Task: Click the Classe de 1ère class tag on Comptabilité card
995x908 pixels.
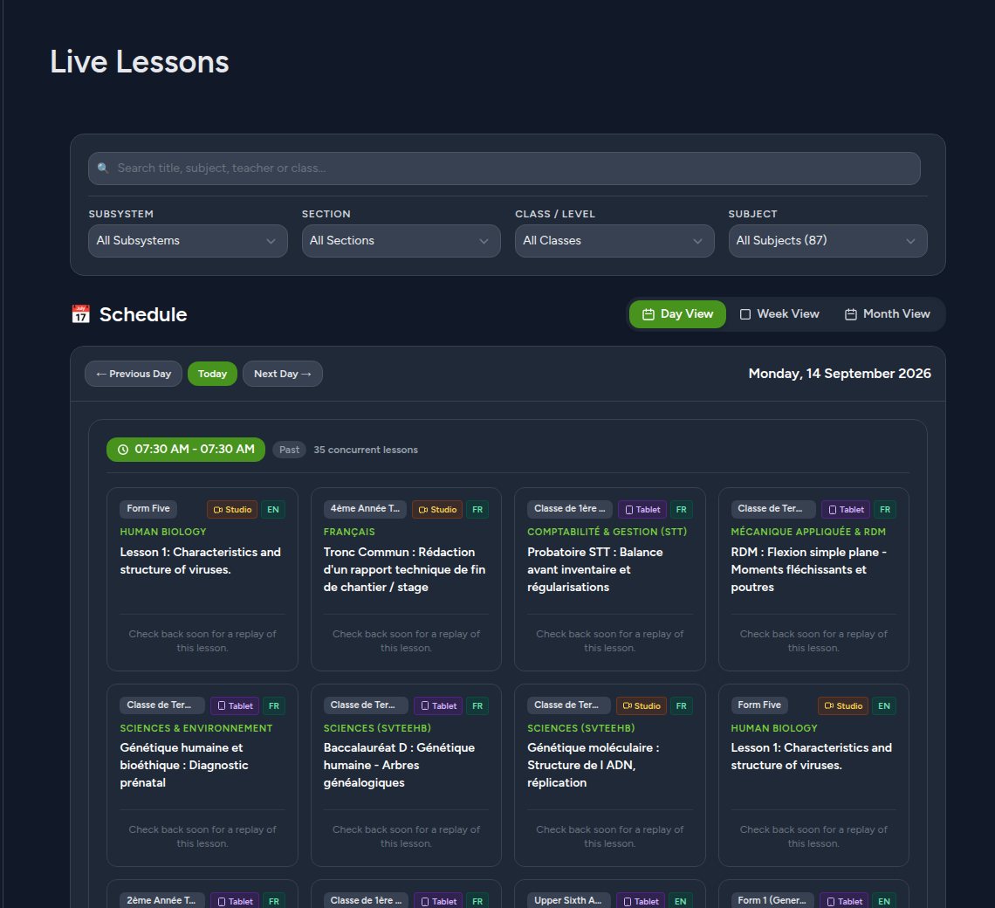Action: pos(570,509)
